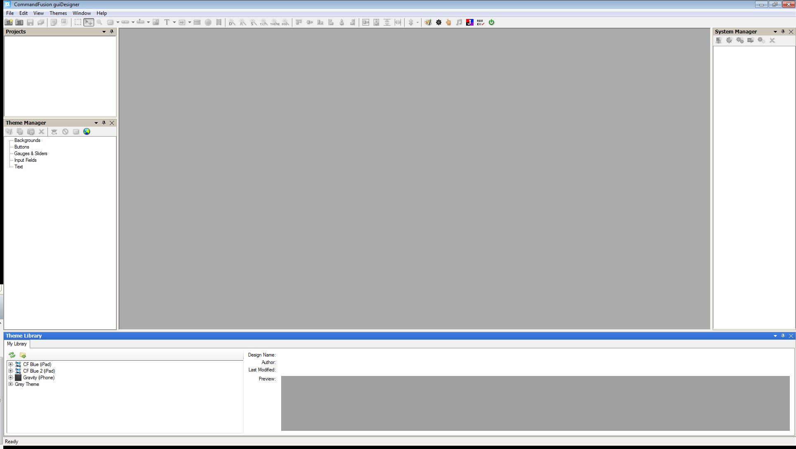
Task: Select the pointer/move tool in the toolbar
Action: tap(88, 22)
